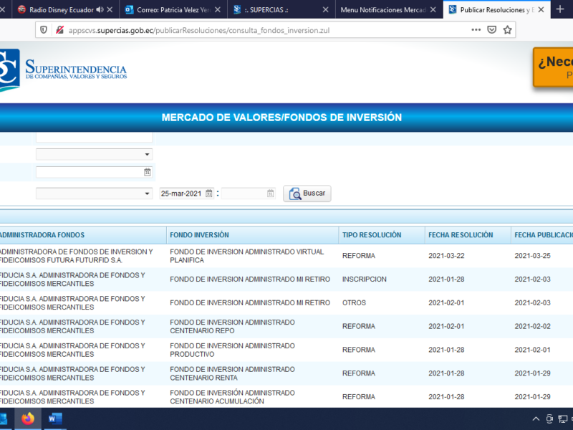Click the top empty text input field

click(94, 136)
